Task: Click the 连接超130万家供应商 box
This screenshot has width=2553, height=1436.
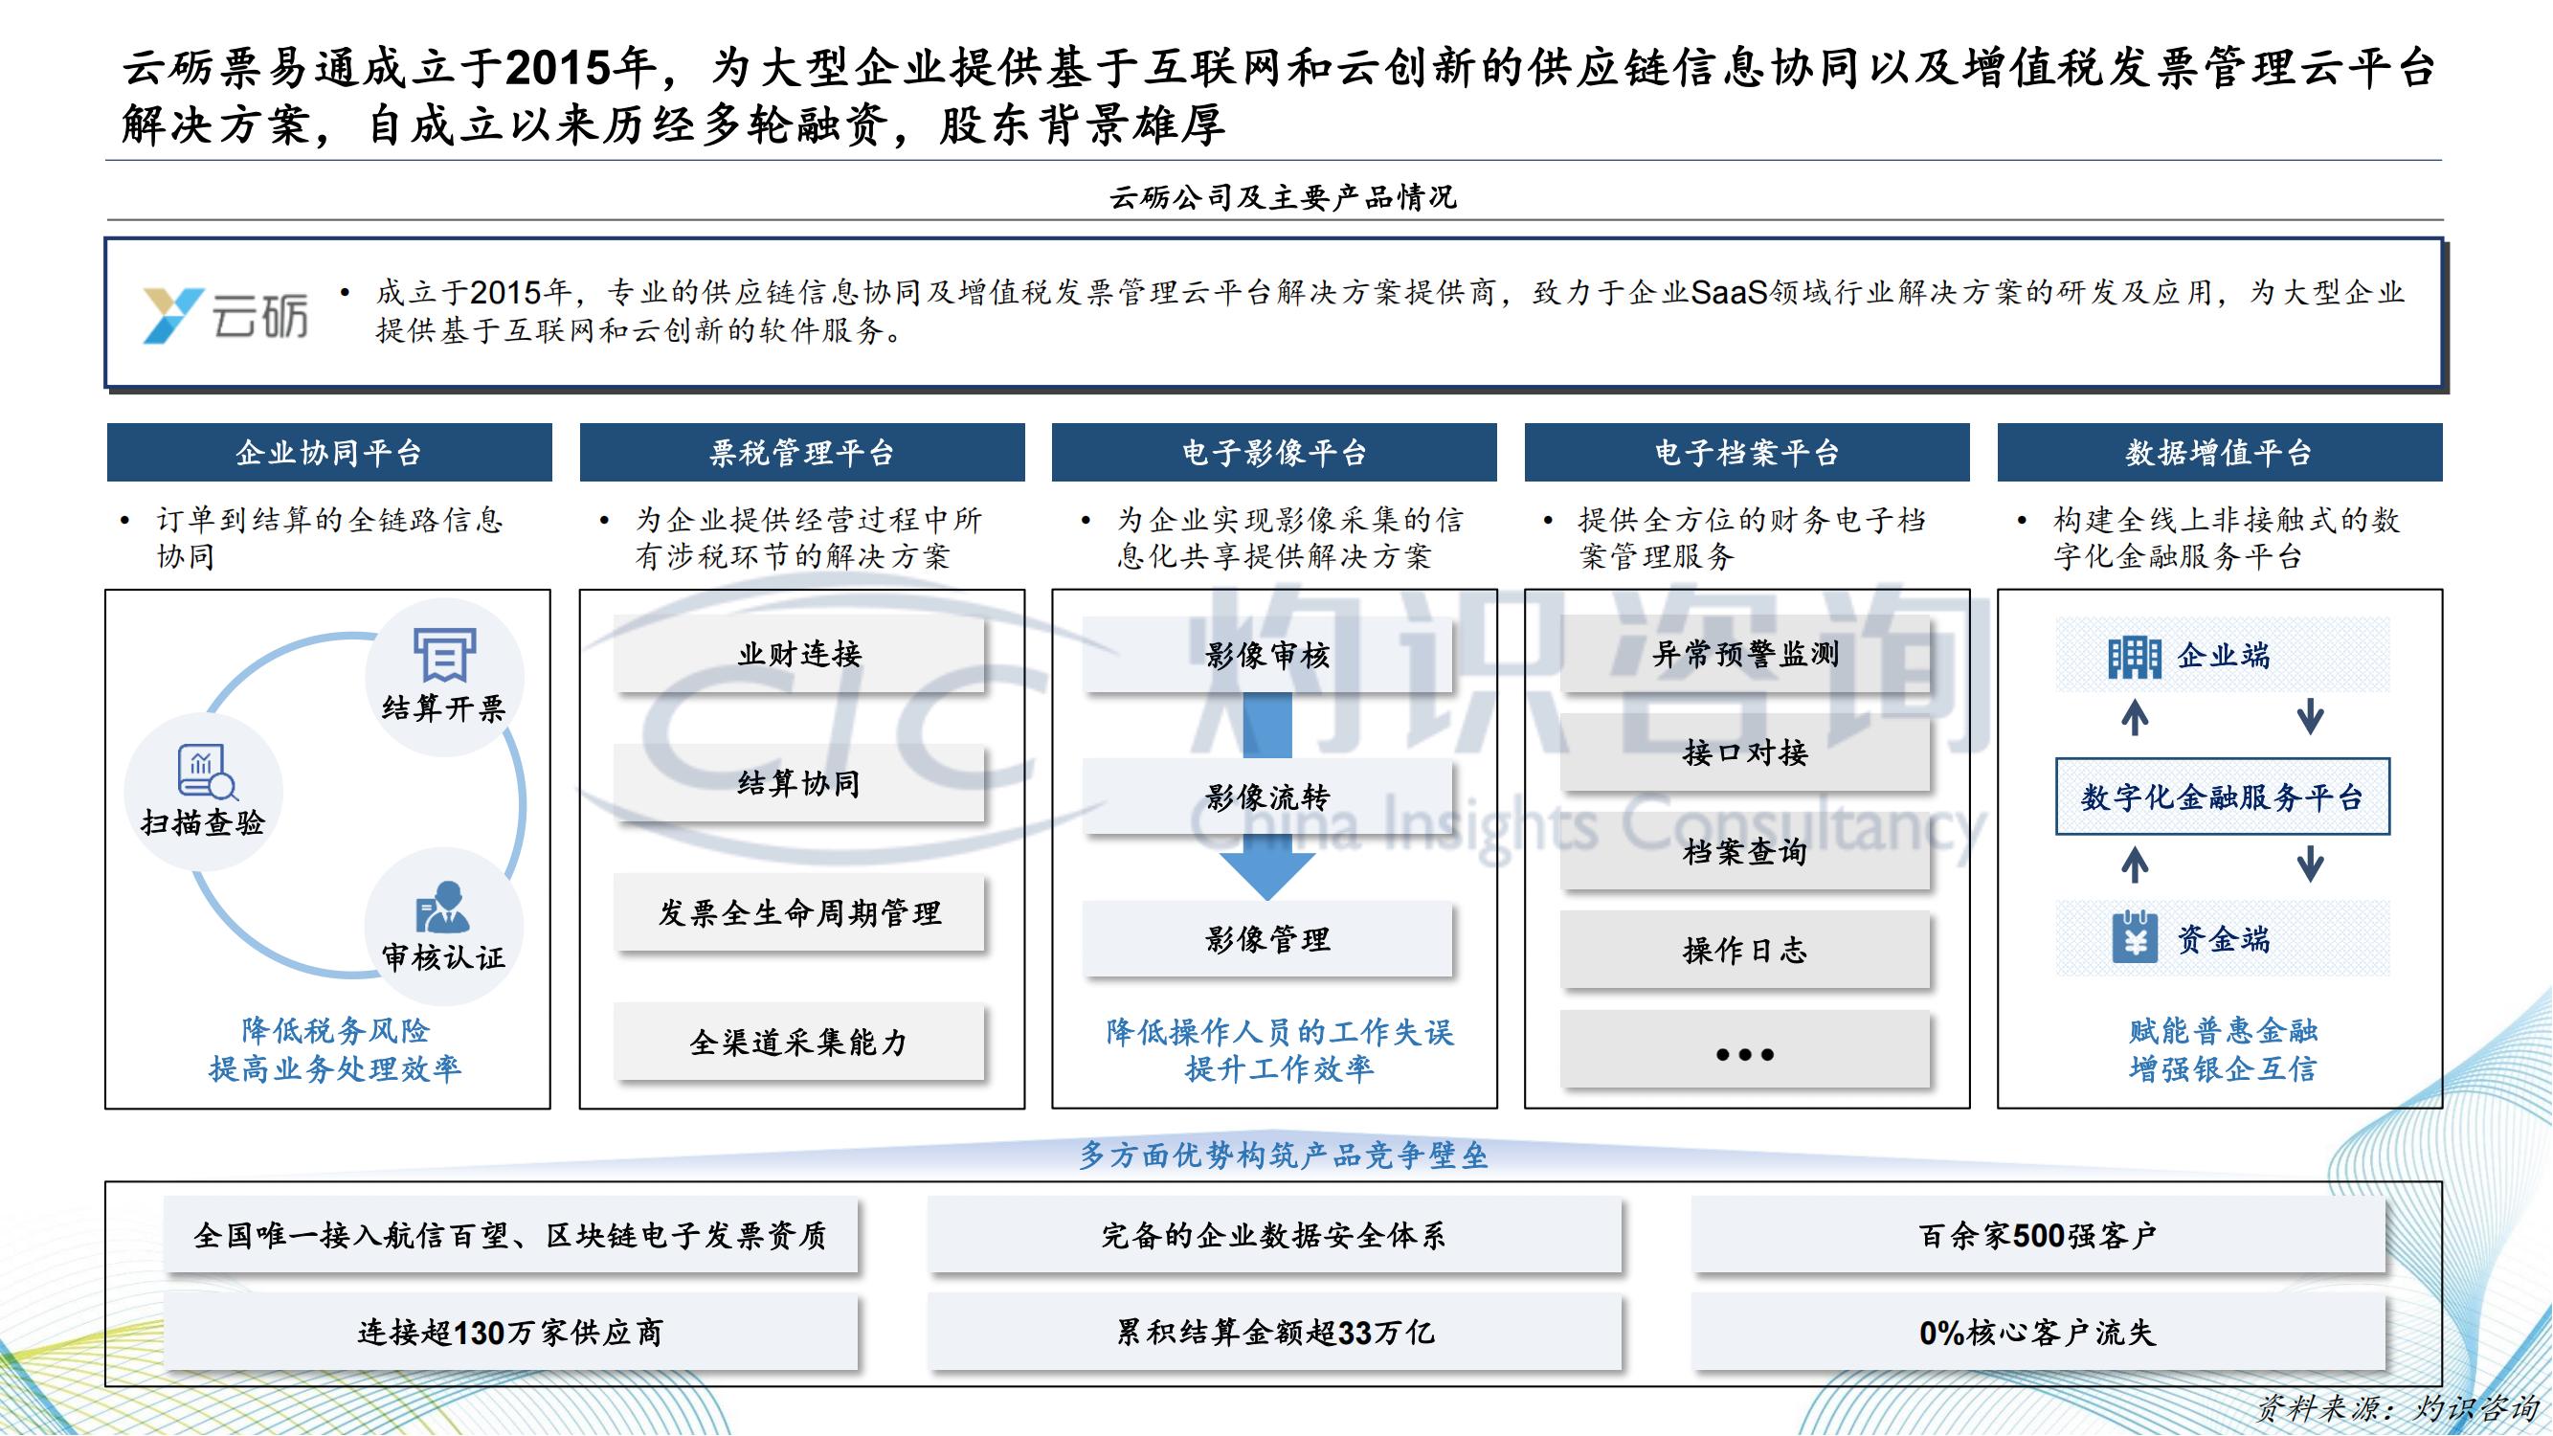Action: [x=510, y=1333]
